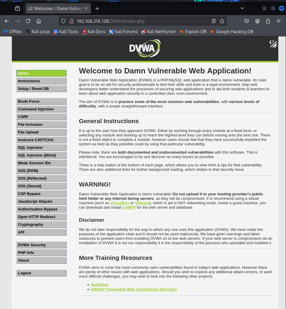Click the insecure connection padlock icon
The height and width of the screenshot is (309, 286).
pyautogui.click(x=72, y=21)
